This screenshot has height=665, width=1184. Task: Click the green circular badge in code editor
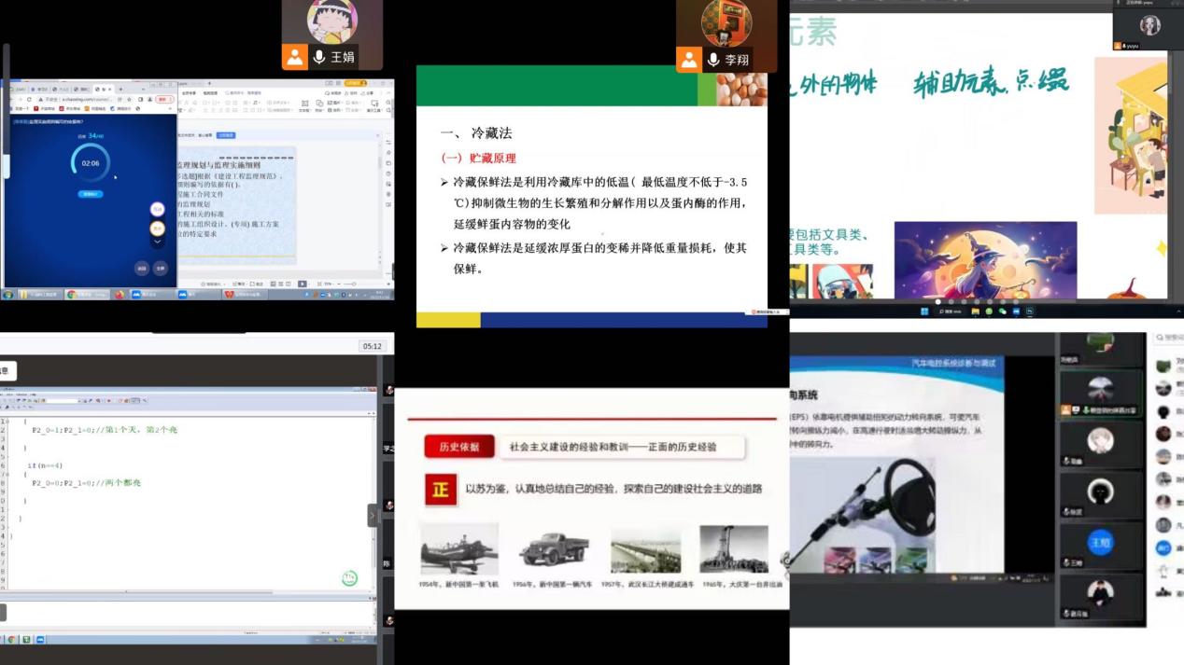pos(349,578)
